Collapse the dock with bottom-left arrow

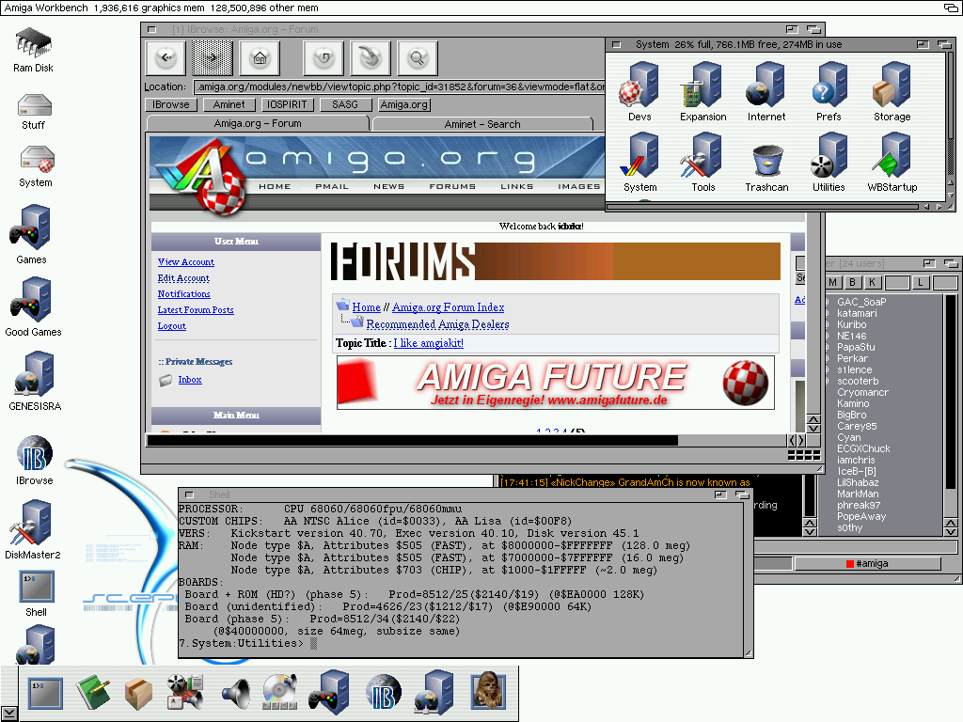9,713
